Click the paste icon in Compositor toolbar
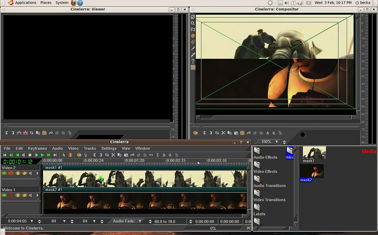 click(x=236, y=133)
